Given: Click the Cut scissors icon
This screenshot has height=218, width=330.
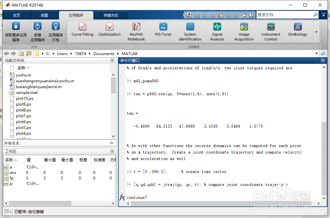Looking at the screenshot, I should pyautogui.click(x=205, y=15).
